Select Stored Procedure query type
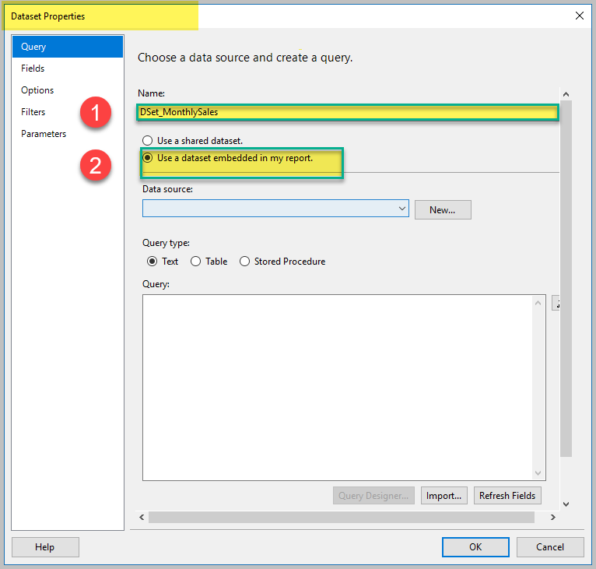Viewport: 596px width, 569px height. pos(282,262)
